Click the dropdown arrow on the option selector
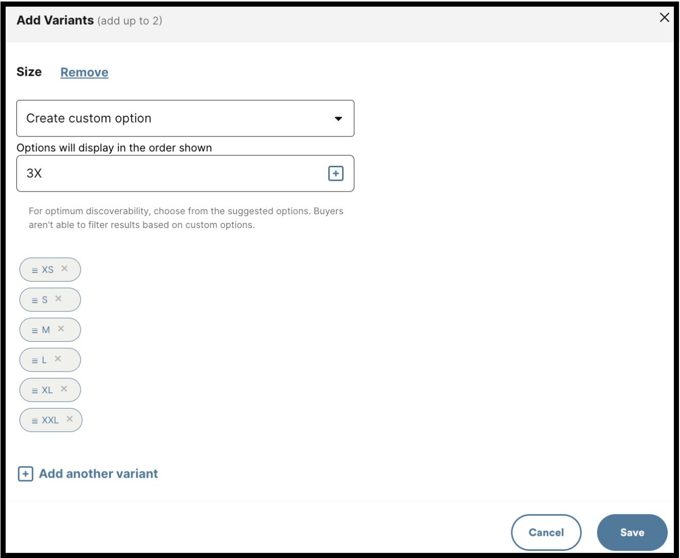680x558 pixels. 338,118
